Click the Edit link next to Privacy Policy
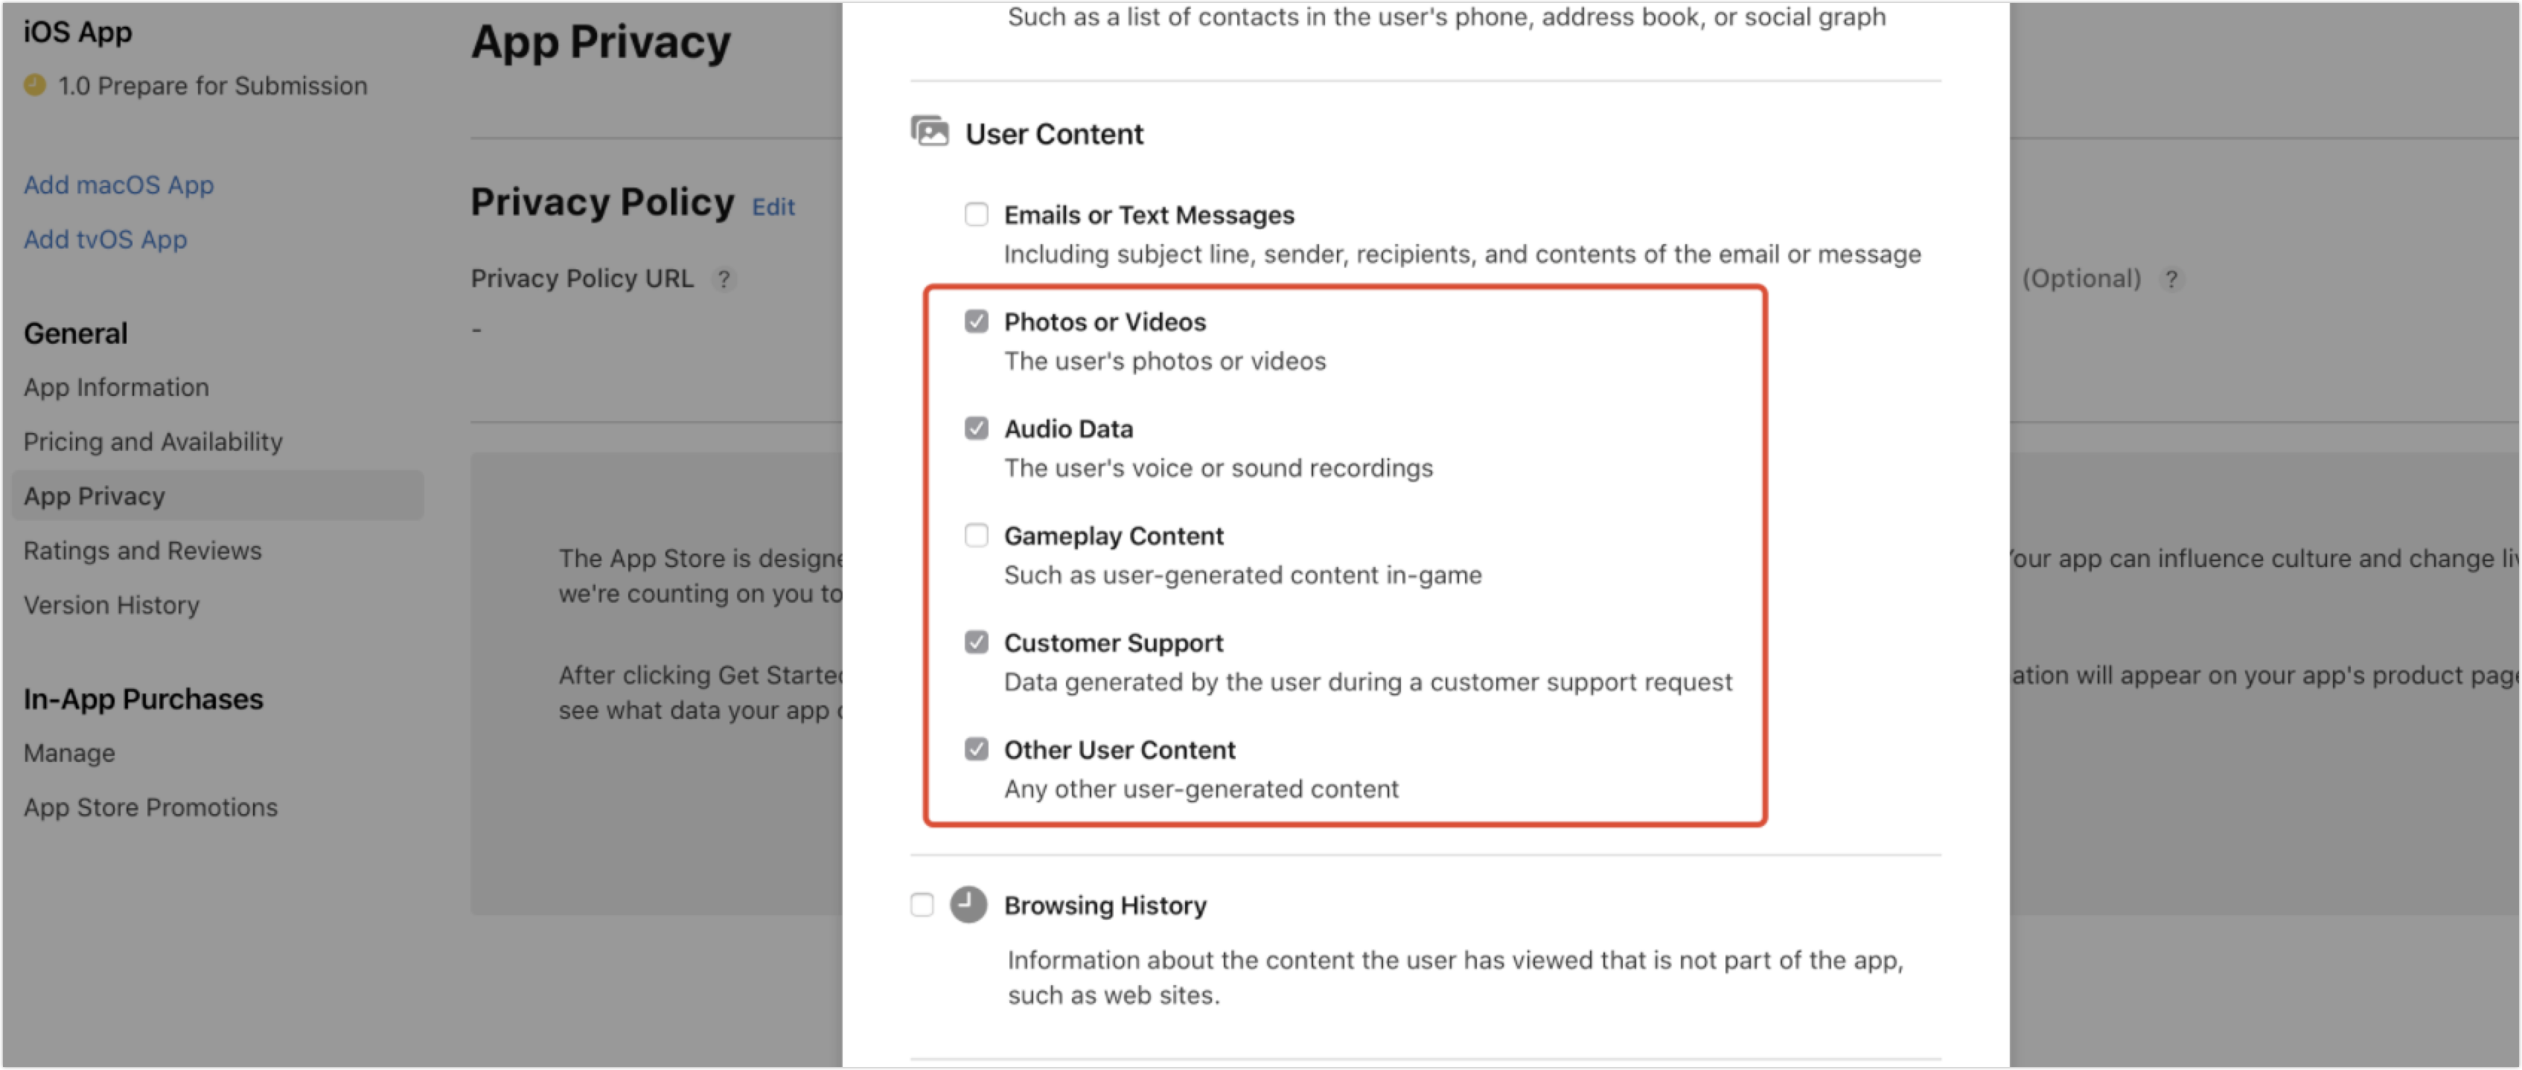Image resolution: width=2522 pixels, height=1070 pixels. click(773, 207)
